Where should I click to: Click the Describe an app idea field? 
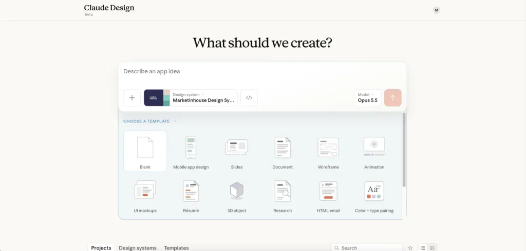point(262,72)
